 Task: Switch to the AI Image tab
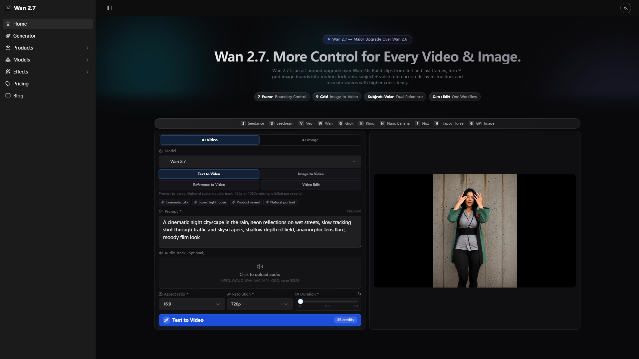tap(310, 140)
